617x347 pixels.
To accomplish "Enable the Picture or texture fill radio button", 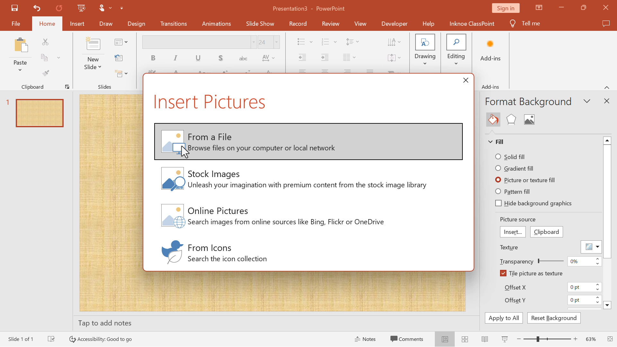I will tap(499, 180).
